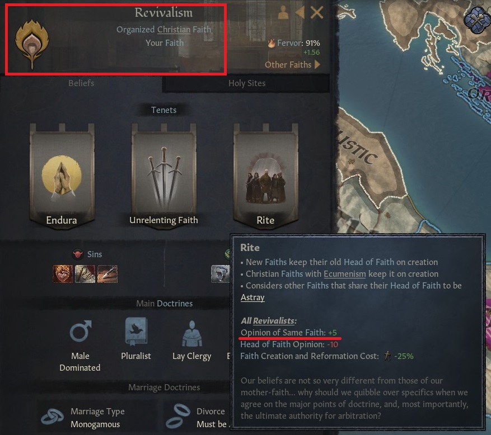Select the Rite tenet banner
Viewport: 491px width, 435px height.
(x=265, y=176)
